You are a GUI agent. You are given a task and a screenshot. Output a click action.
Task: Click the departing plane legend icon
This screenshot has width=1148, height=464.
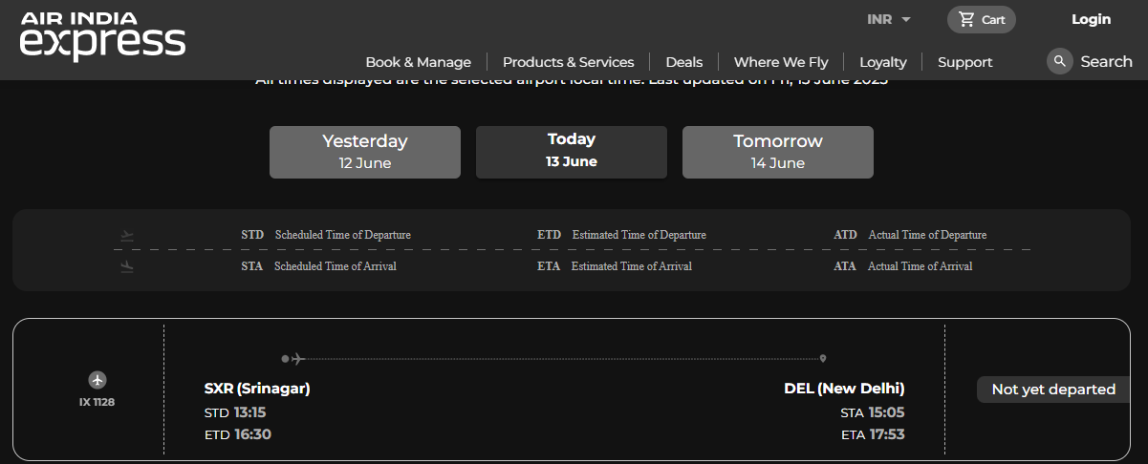pyautogui.click(x=127, y=235)
